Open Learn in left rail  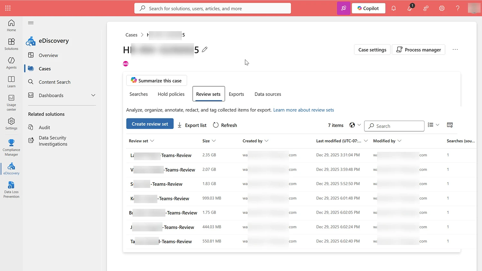(x=11, y=81)
